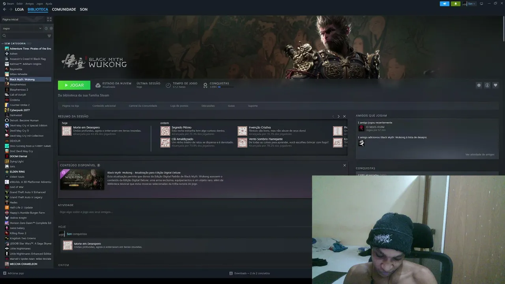The width and height of the screenshot is (505, 284).
Task: Select Cyberpunk 2077 in game list
Action: [20, 110]
